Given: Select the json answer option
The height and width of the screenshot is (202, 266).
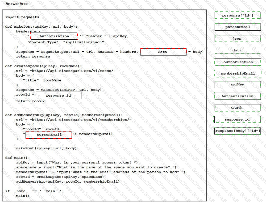Looking at the screenshot, I should coord(238,39).
